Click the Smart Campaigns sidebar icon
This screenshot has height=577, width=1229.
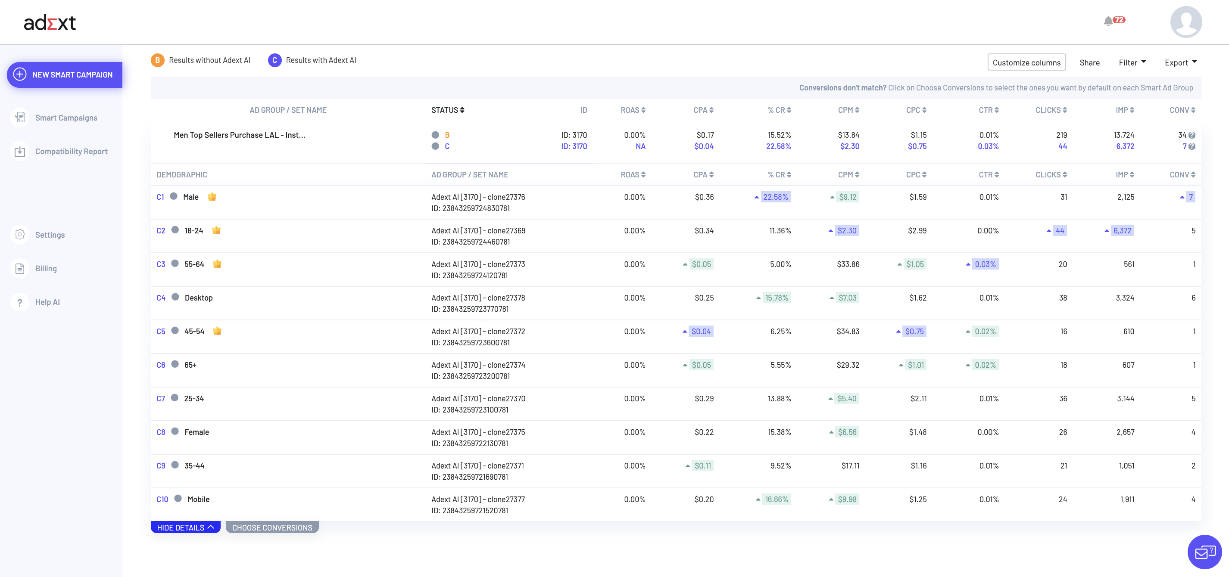coord(19,117)
